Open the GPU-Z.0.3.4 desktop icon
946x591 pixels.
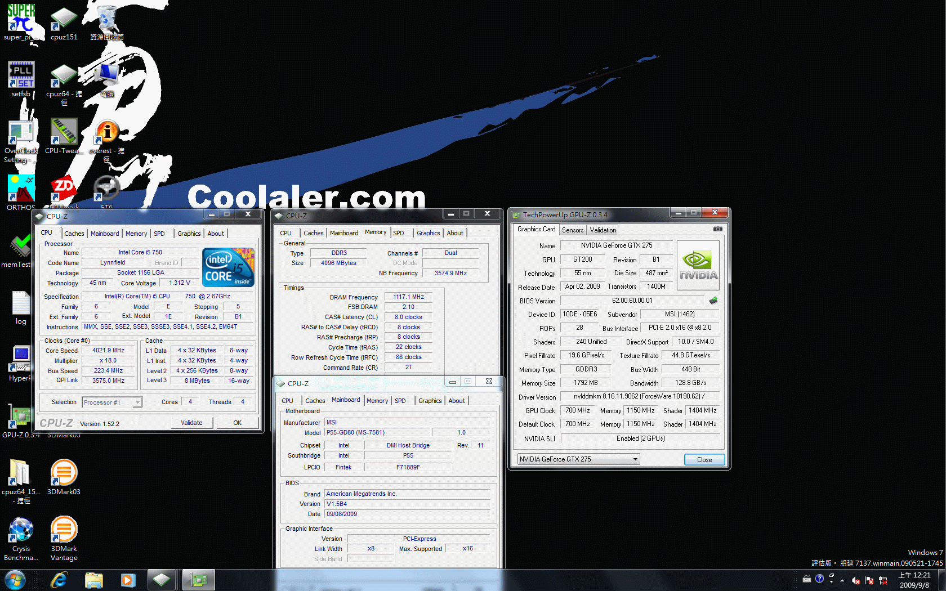tap(21, 420)
